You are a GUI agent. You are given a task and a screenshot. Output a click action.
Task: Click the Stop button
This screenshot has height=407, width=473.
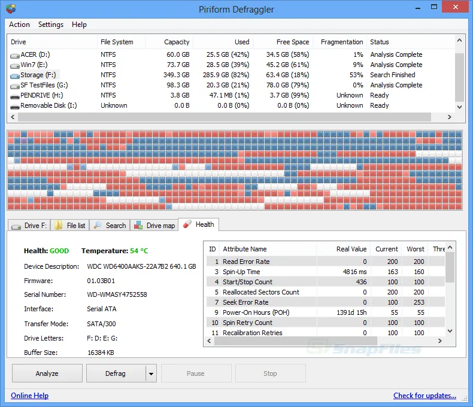click(x=270, y=373)
